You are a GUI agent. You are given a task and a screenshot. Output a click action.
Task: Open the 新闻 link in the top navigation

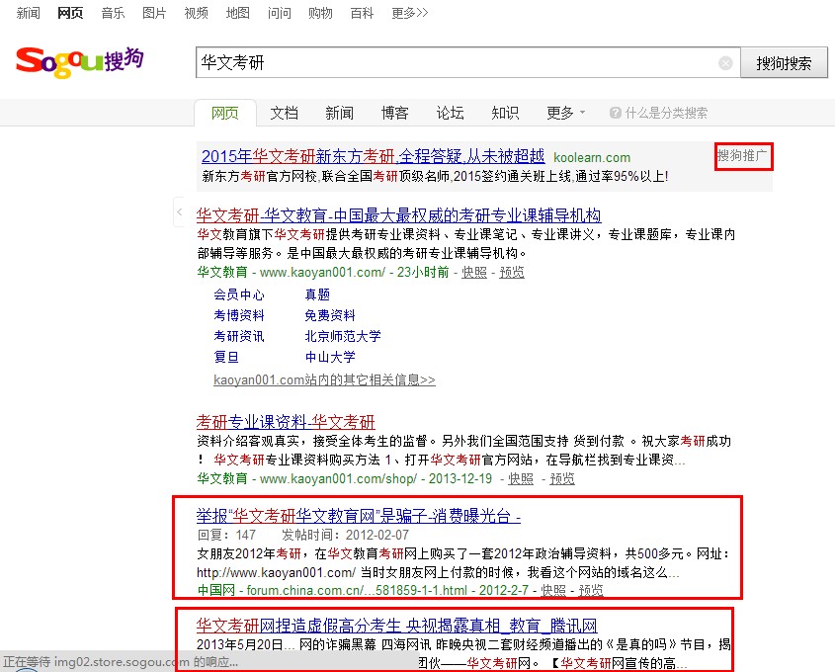coord(29,13)
